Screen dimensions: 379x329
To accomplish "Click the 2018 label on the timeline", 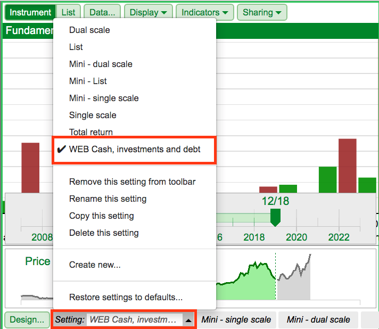I will [254, 237].
